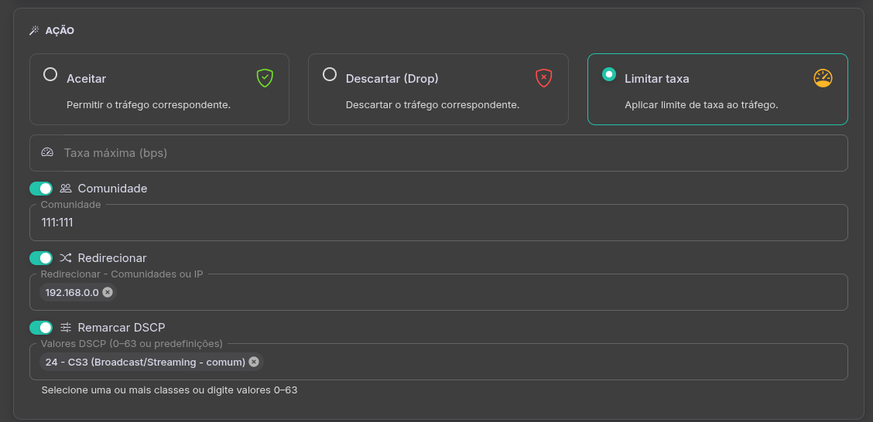Switch off the Remarcar DSCP toggle

click(x=41, y=328)
